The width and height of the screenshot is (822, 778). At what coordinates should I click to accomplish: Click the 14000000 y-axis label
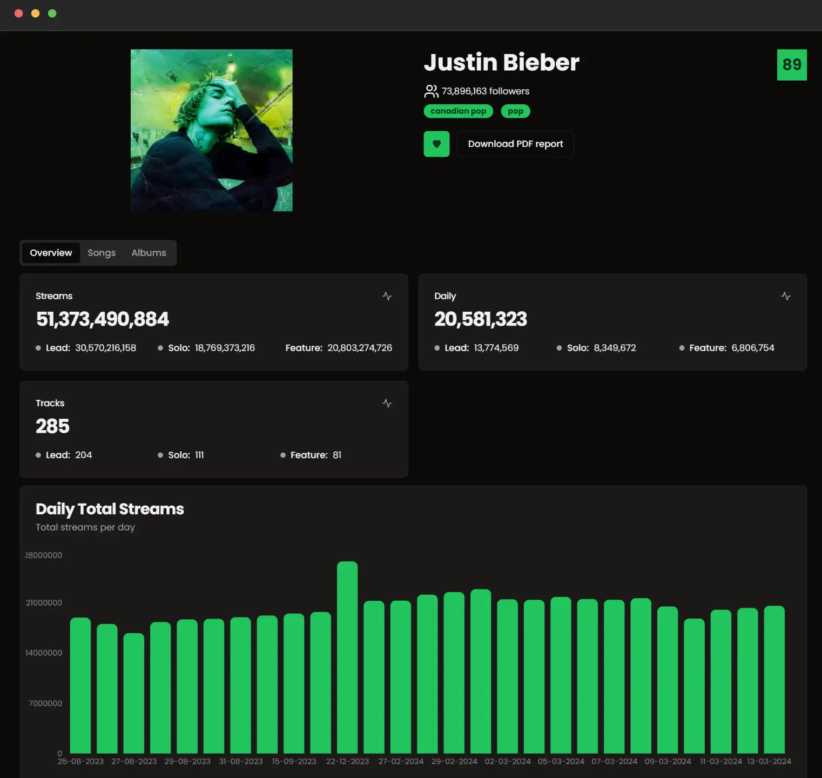tap(44, 653)
